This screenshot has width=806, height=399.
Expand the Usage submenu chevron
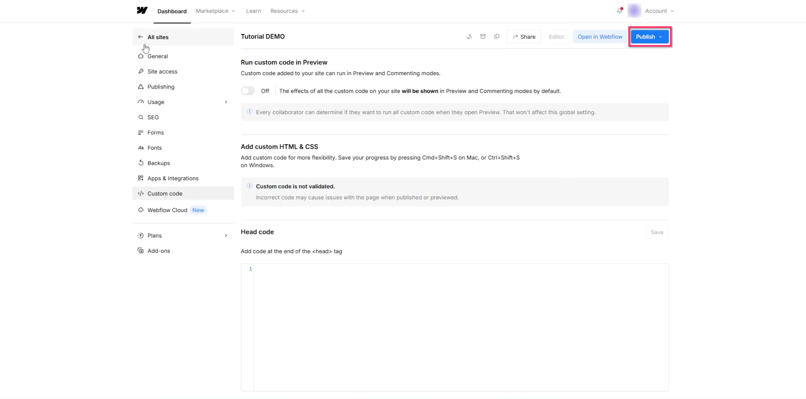[226, 102]
